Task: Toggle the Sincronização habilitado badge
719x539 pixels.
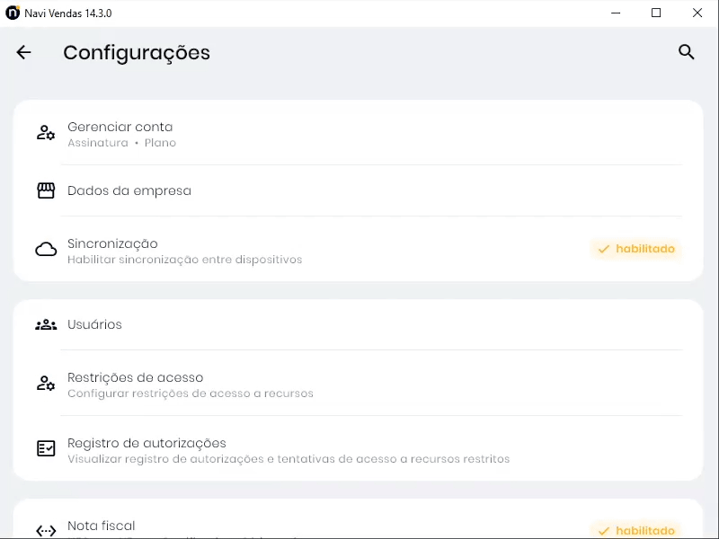Action: coord(636,249)
